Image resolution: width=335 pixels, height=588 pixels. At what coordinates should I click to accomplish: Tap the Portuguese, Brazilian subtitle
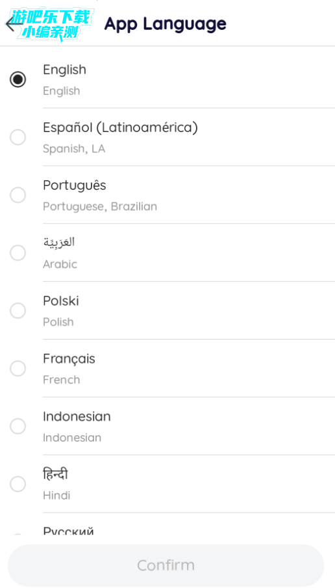pos(100,207)
